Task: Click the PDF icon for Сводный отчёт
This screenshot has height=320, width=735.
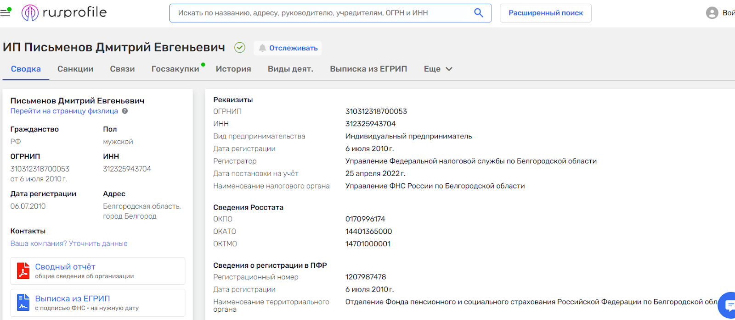Action: click(23, 271)
